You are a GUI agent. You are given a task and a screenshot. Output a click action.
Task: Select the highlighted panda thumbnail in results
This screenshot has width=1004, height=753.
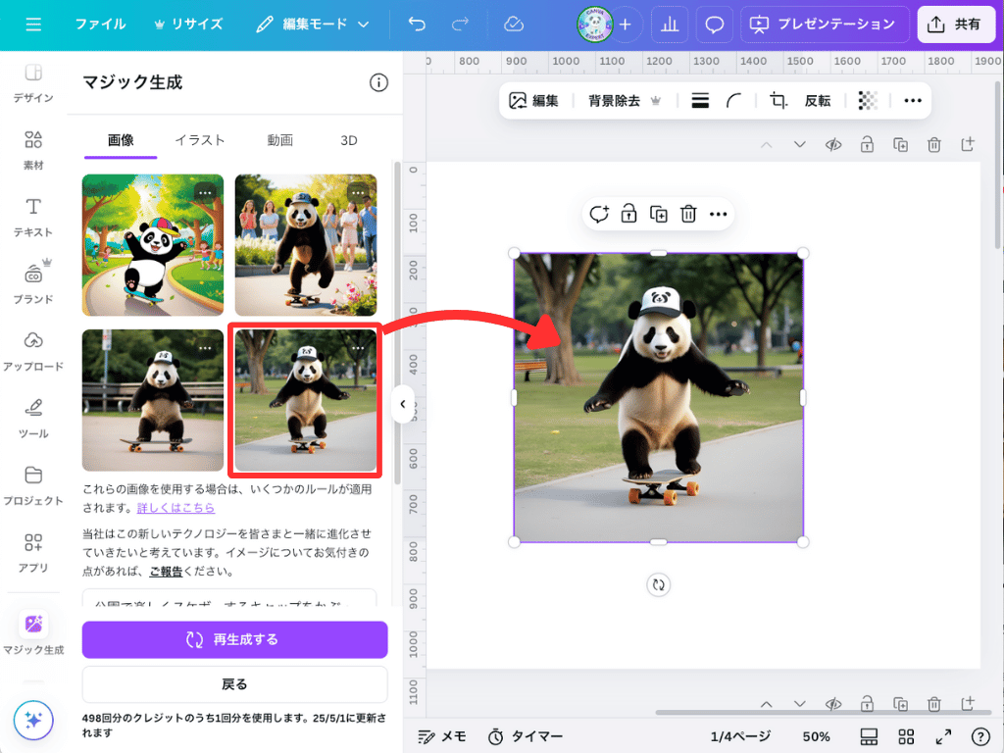point(305,400)
